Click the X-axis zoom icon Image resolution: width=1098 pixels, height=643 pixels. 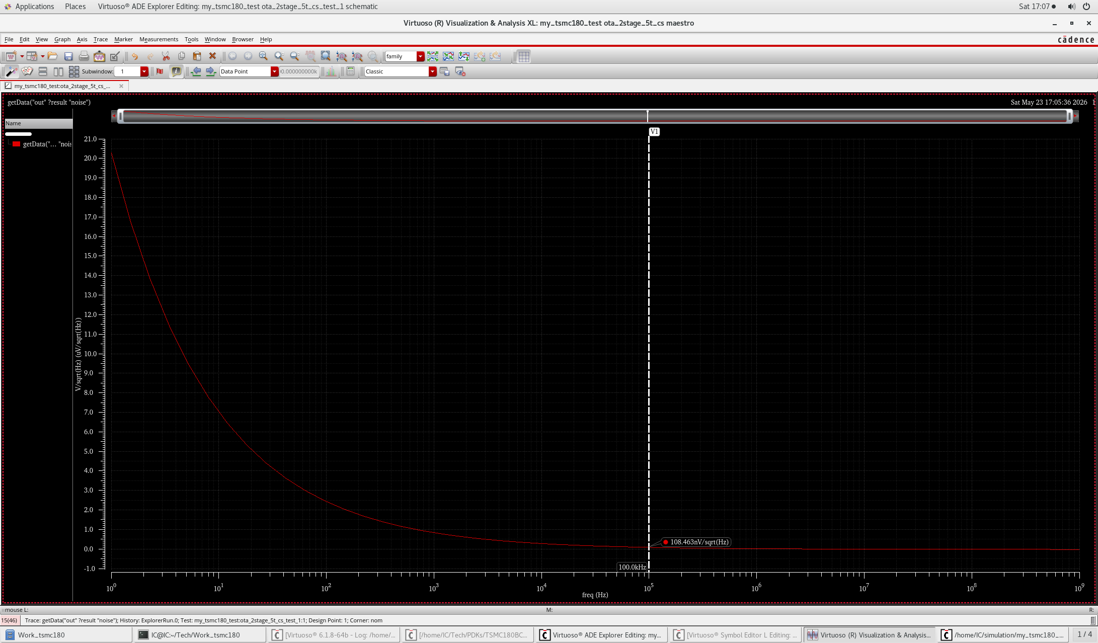coord(342,56)
